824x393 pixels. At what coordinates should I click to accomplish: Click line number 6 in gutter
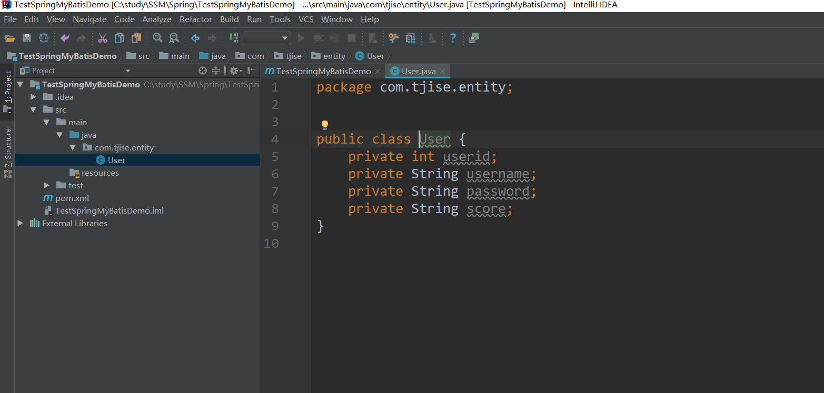coord(275,174)
